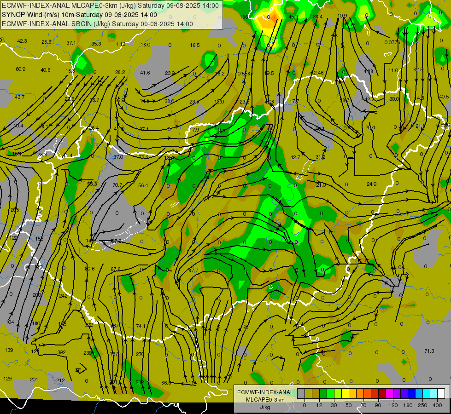Click the map value '186'
451x414 pixels.
(x=244, y=17)
